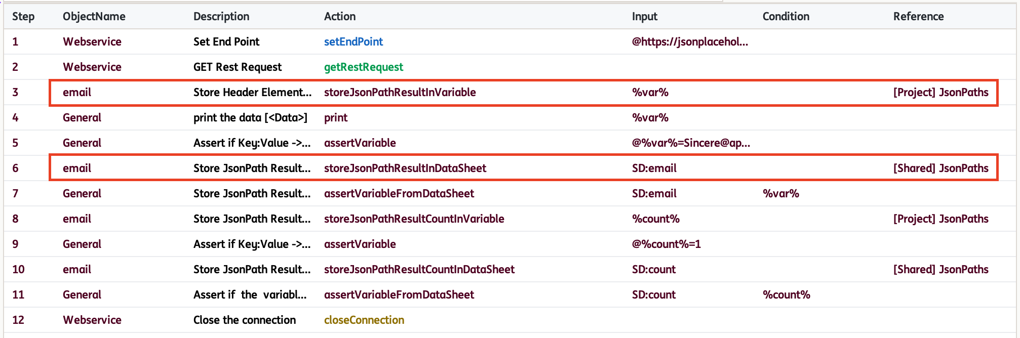Select the getRestRequest action cell
Viewport: 1020px width, 338px height.
click(x=364, y=67)
